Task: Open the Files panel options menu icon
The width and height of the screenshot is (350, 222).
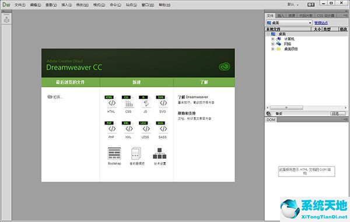Action: [x=345, y=15]
